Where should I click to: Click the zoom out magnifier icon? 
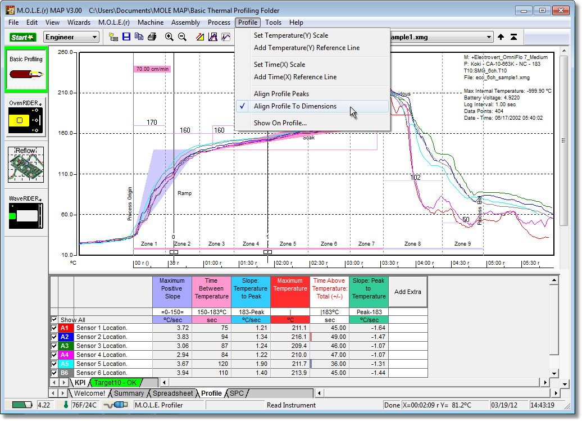pyautogui.click(x=182, y=37)
